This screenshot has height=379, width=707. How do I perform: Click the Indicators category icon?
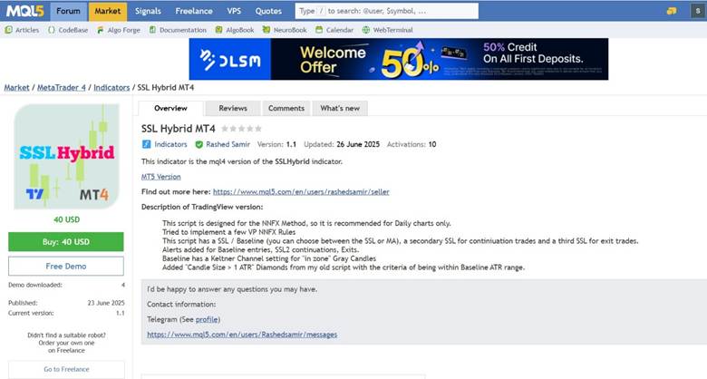[x=146, y=144]
